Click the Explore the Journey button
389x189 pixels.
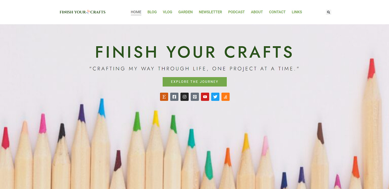(194, 82)
